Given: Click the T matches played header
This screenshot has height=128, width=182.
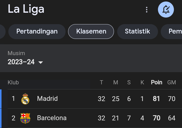Looking at the screenshot, I should tap(102, 83).
